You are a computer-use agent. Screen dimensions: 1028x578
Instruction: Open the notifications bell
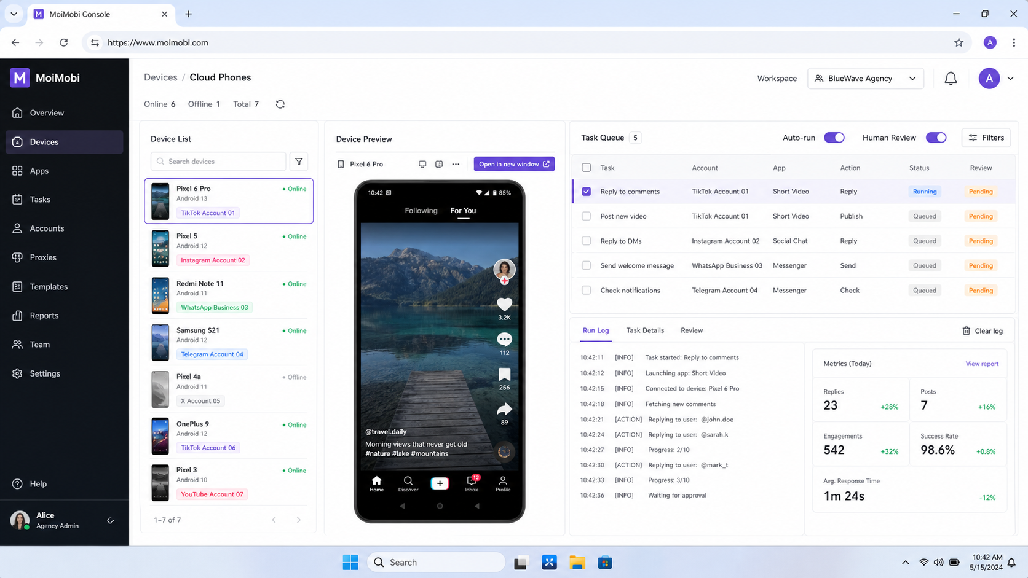point(951,79)
